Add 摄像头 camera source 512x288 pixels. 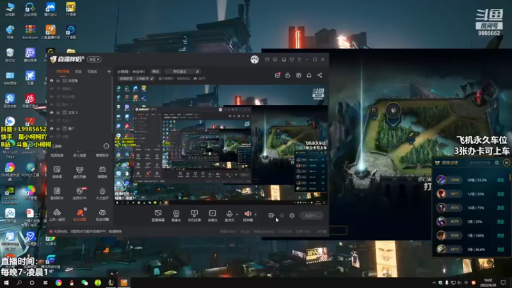176,216
